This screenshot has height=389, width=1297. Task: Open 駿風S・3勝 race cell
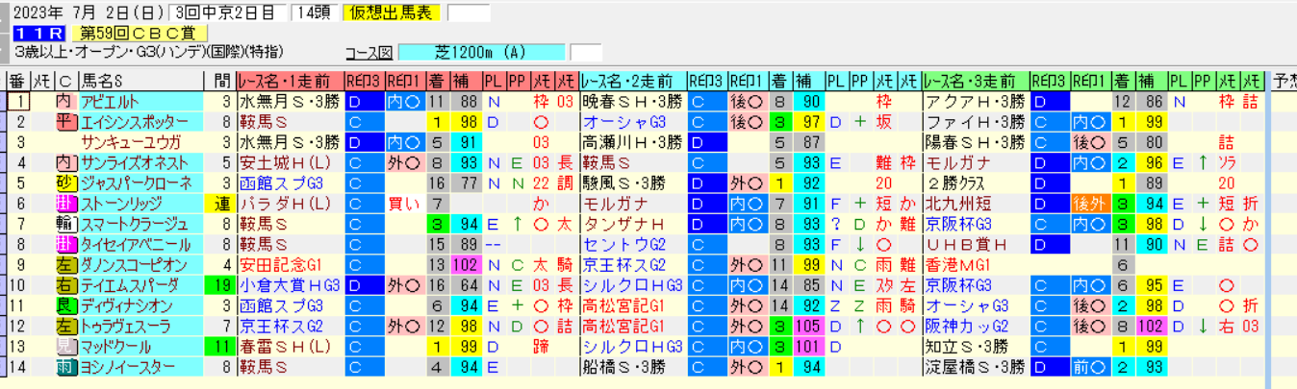click(632, 182)
